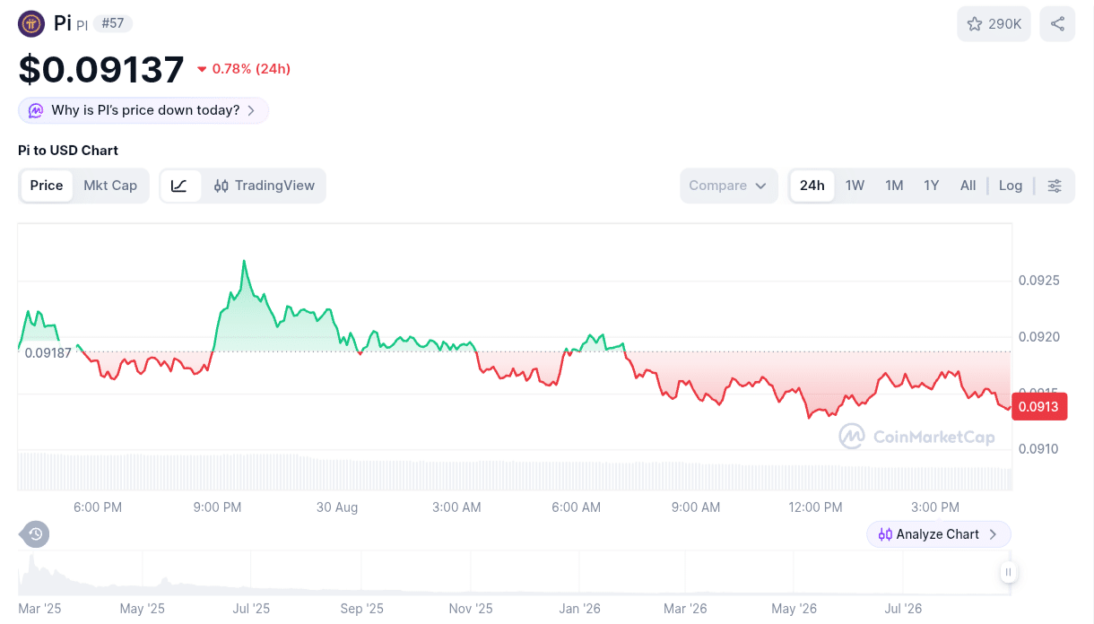This screenshot has height=624, width=1094.
Task: Click the $0.09137 price text
Action: pyautogui.click(x=101, y=69)
